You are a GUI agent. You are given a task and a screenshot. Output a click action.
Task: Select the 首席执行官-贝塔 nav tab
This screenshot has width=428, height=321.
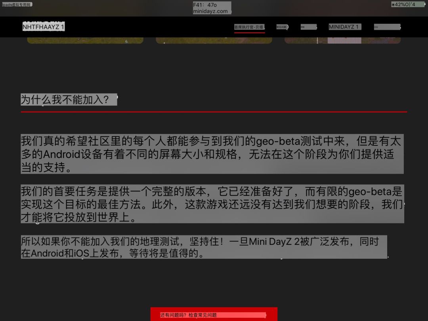[249, 27]
